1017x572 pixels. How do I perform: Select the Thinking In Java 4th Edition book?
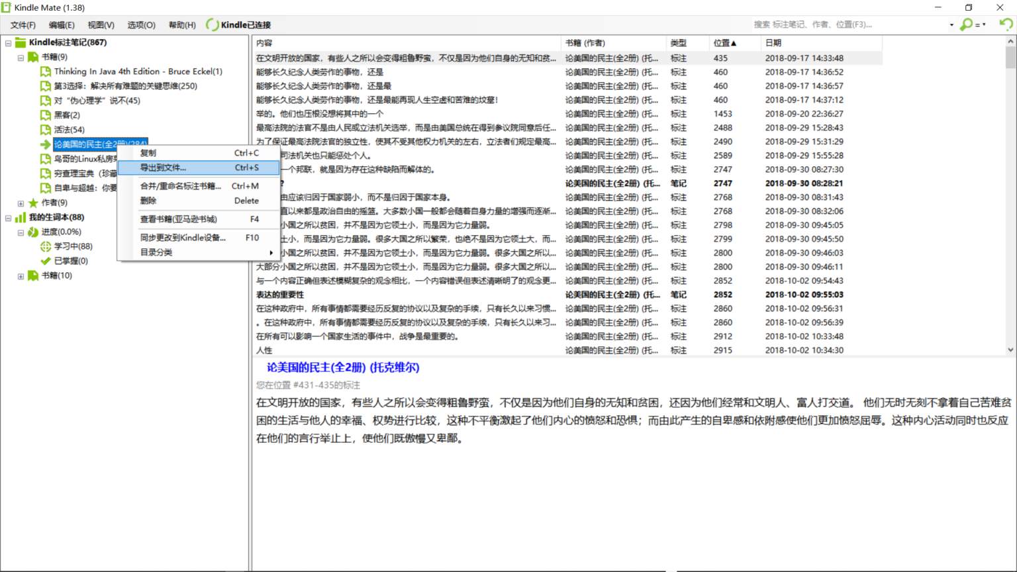click(x=138, y=71)
